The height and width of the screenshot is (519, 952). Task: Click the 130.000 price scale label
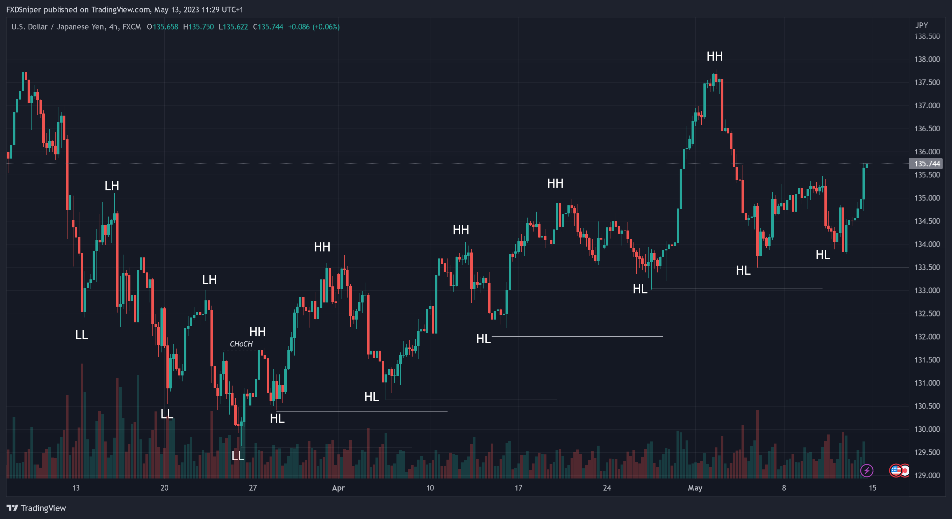[x=927, y=429]
